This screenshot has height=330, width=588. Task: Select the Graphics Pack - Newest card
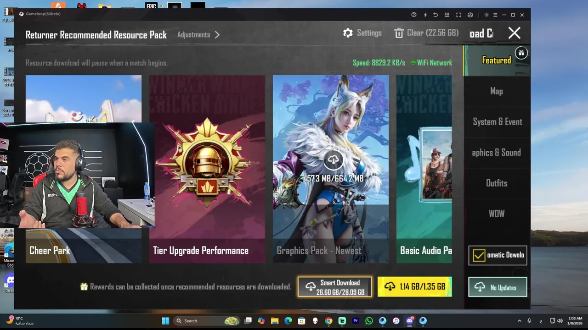click(331, 169)
